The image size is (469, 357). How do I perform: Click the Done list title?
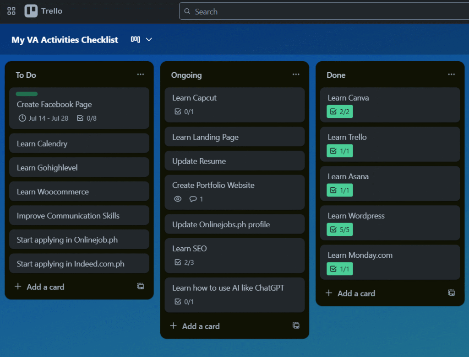pos(336,75)
